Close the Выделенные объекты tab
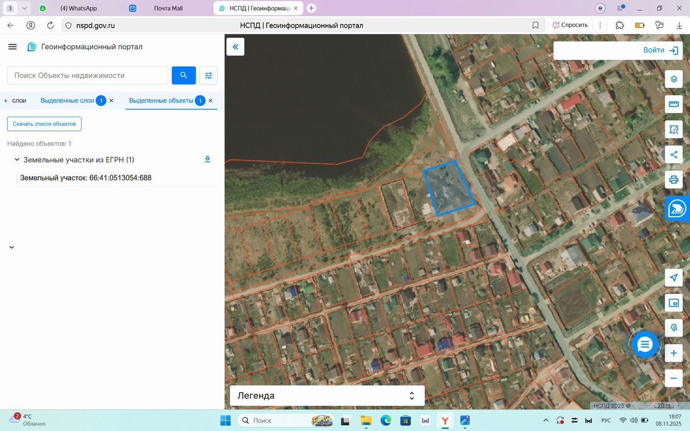This screenshot has width=690, height=431. click(211, 101)
